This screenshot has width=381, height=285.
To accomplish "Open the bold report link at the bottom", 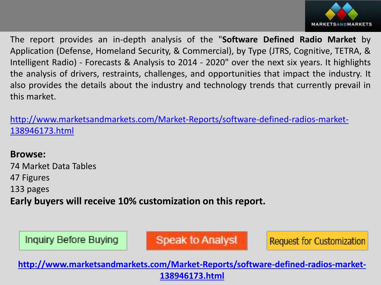I will [x=192, y=270].
